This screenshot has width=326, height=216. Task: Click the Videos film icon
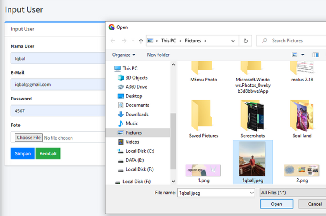[x=120, y=142]
